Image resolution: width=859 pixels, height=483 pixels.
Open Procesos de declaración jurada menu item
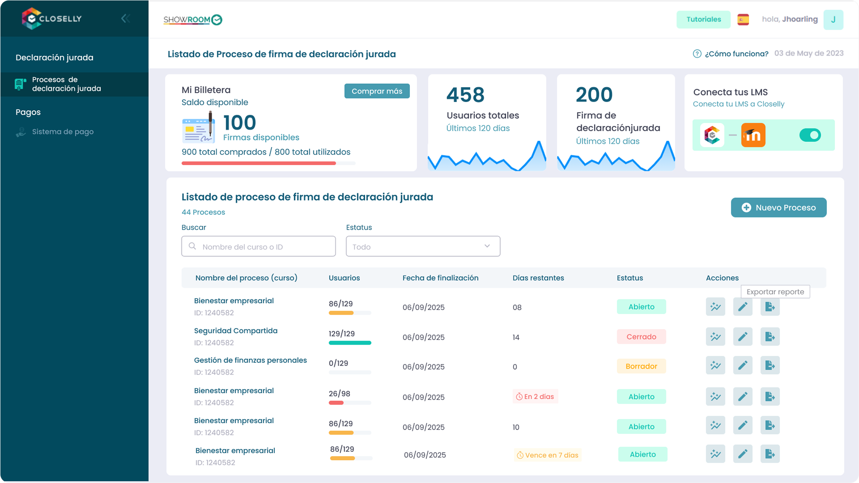(66, 84)
